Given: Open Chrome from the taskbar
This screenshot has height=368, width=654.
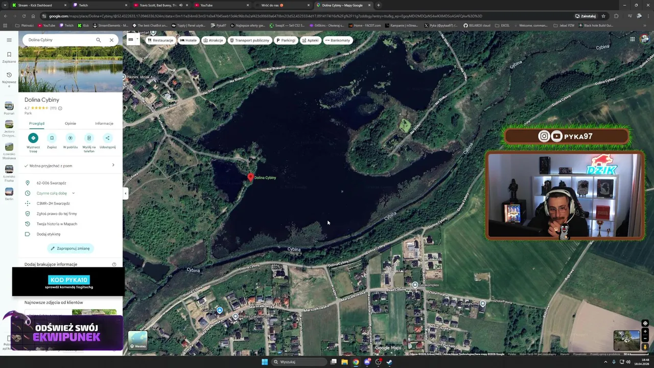Looking at the screenshot, I should click(x=356, y=362).
